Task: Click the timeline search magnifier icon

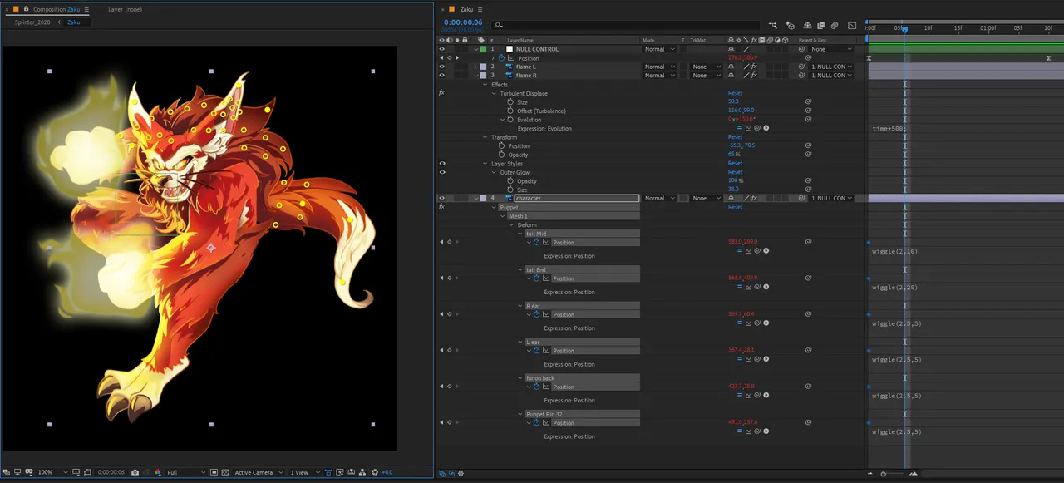Action: point(497,26)
